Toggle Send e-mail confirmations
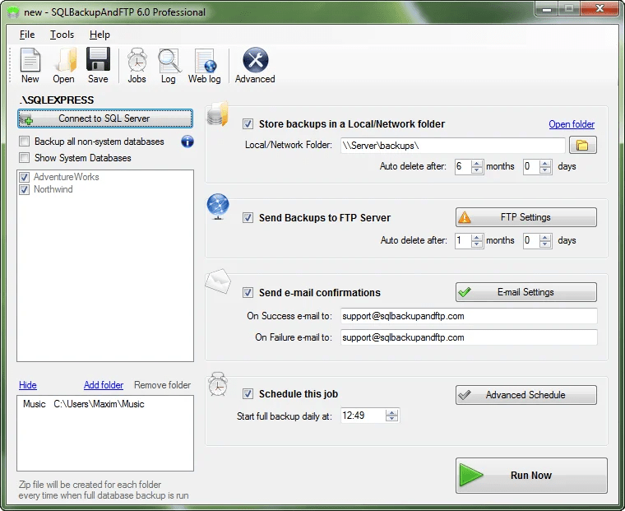This screenshot has height=511, width=625. [x=248, y=293]
